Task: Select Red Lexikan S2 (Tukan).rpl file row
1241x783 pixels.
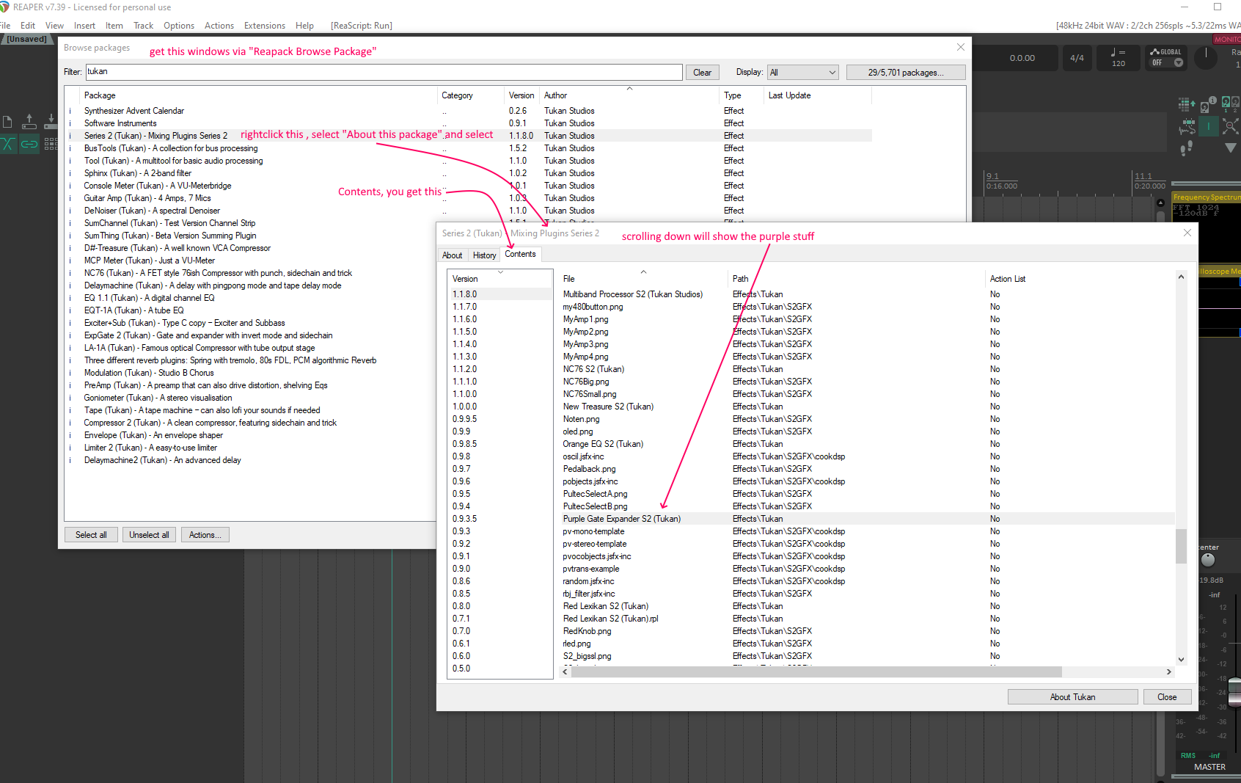Action: pos(868,619)
